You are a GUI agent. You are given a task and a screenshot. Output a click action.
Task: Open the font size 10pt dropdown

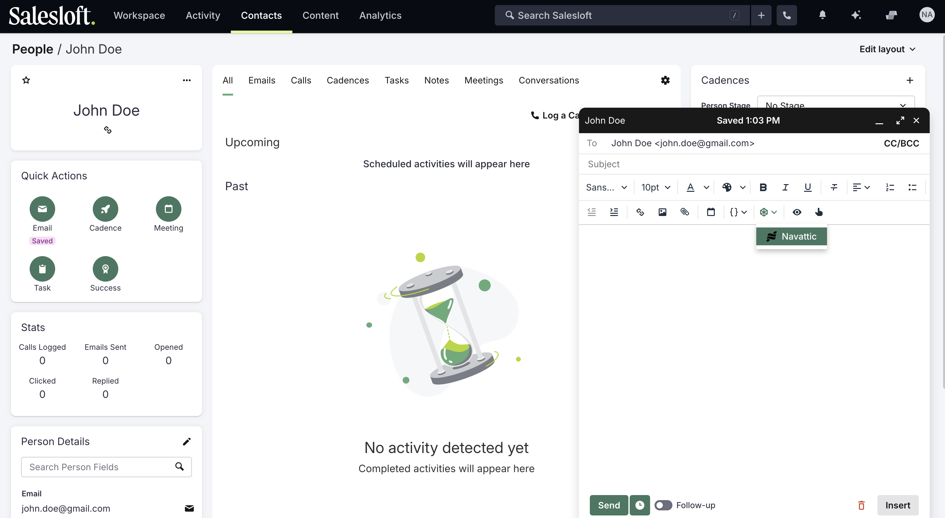click(x=656, y=187)
